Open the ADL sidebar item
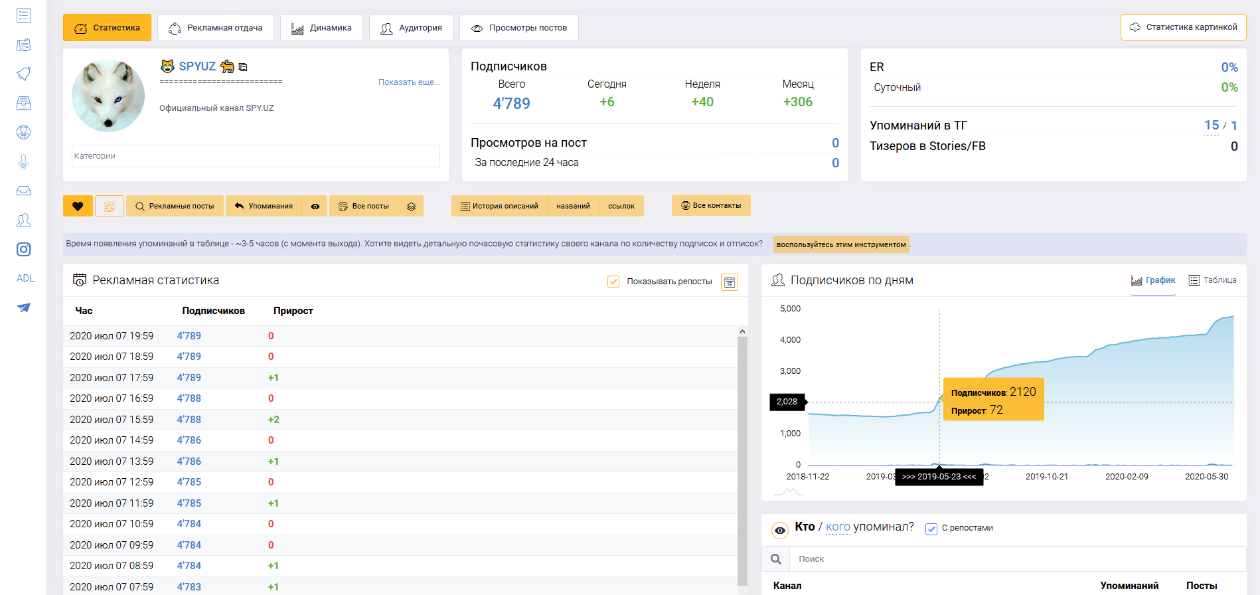Viewport: 1260px width, 595px height. [25, 278]
